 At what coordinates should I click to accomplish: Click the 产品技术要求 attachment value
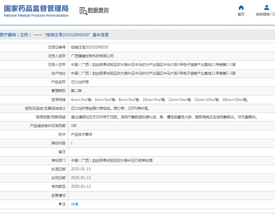(81, 135)
